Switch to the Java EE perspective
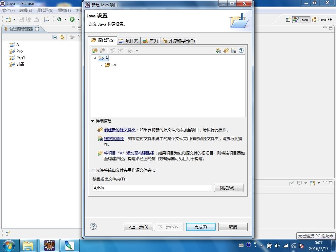 pos(322,19)
